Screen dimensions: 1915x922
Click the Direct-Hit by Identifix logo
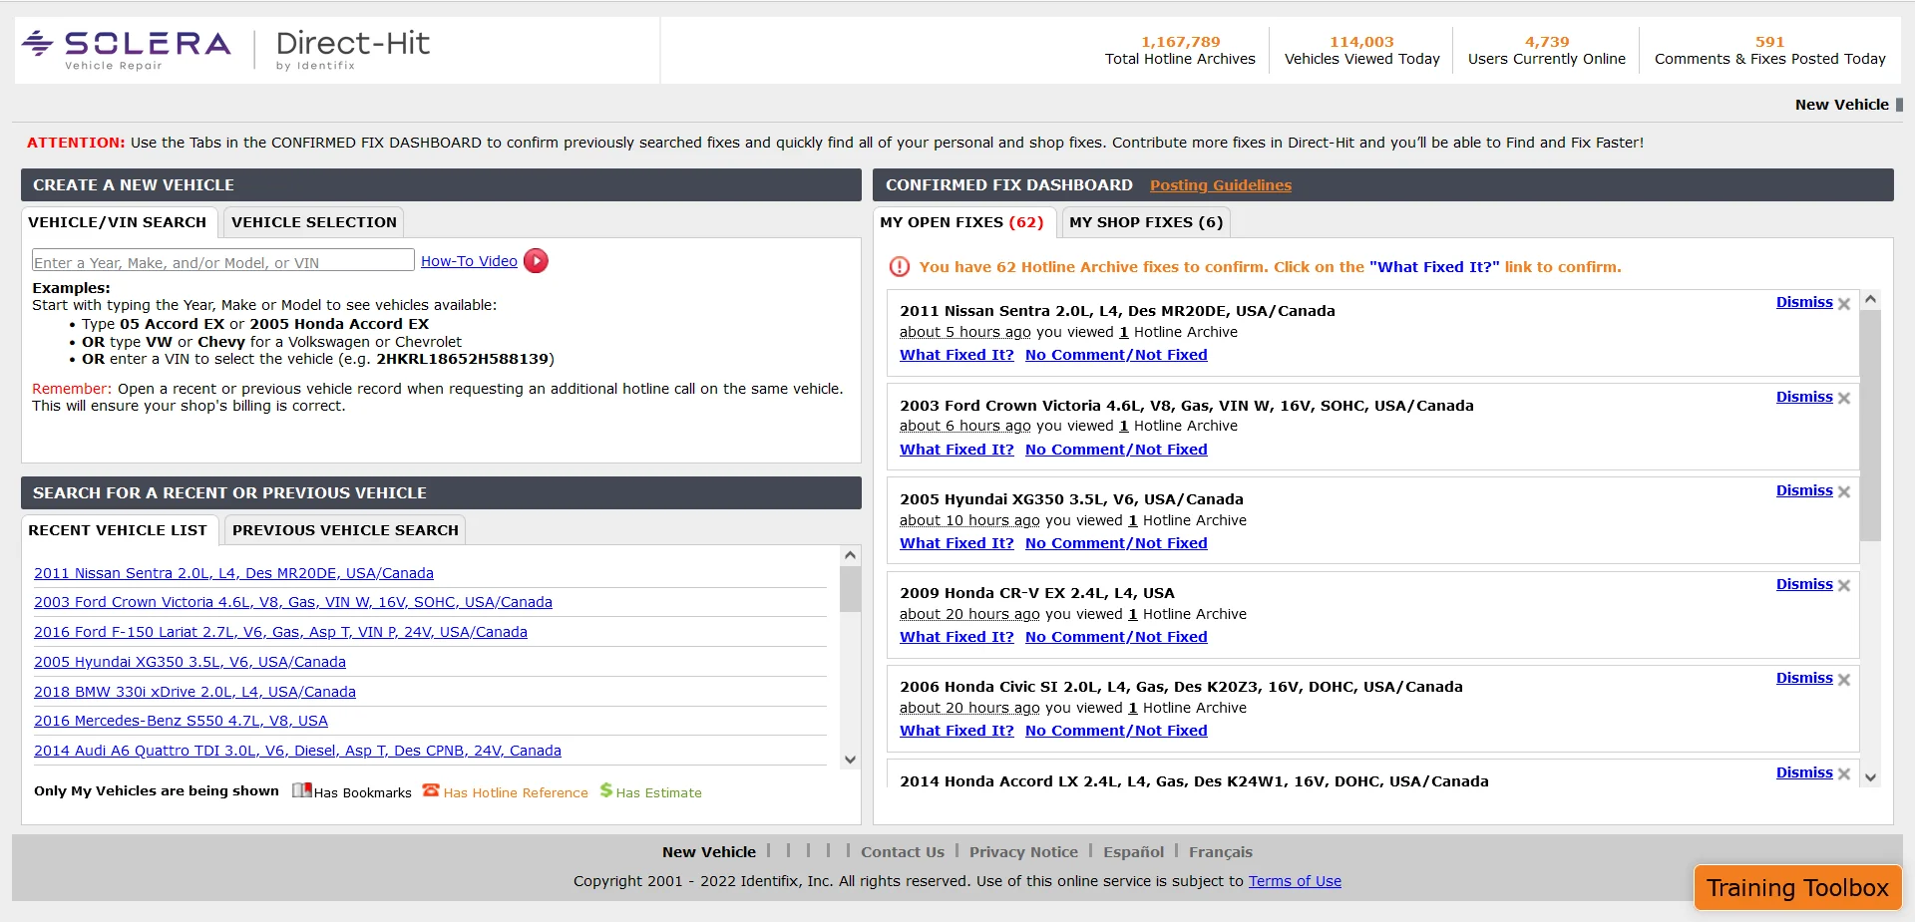click(x=352, y=50)
